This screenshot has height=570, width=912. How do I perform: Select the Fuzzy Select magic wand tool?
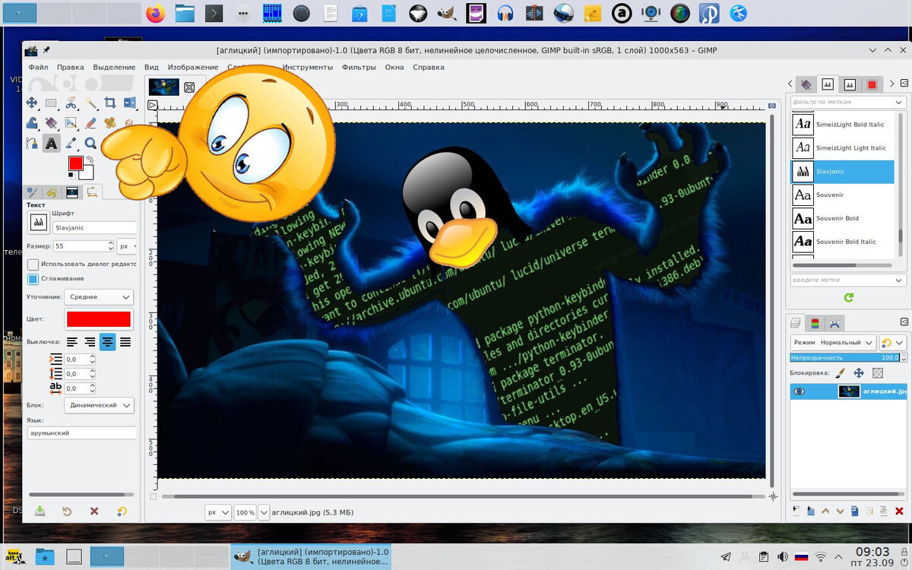point(91,103)
